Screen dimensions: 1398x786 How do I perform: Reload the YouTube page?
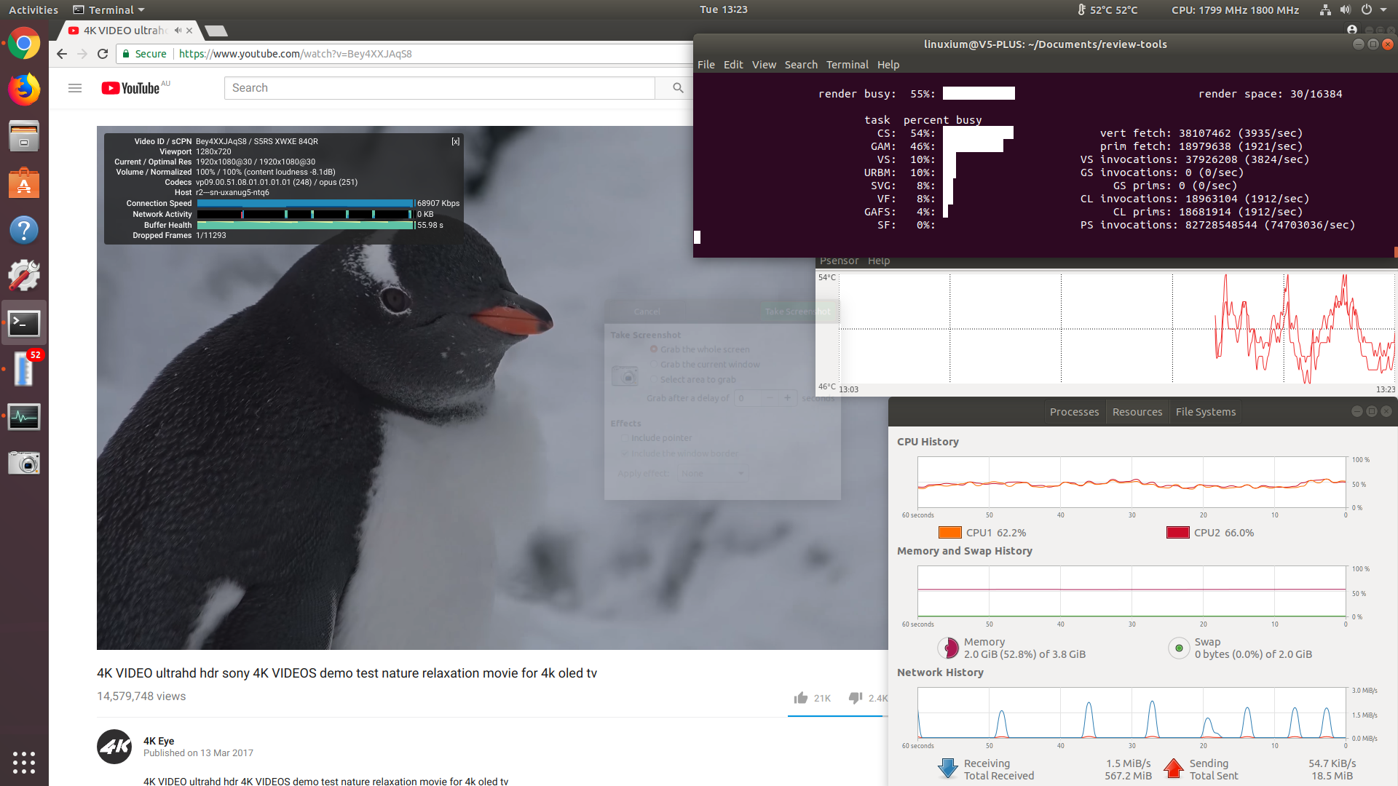[103, 54]
